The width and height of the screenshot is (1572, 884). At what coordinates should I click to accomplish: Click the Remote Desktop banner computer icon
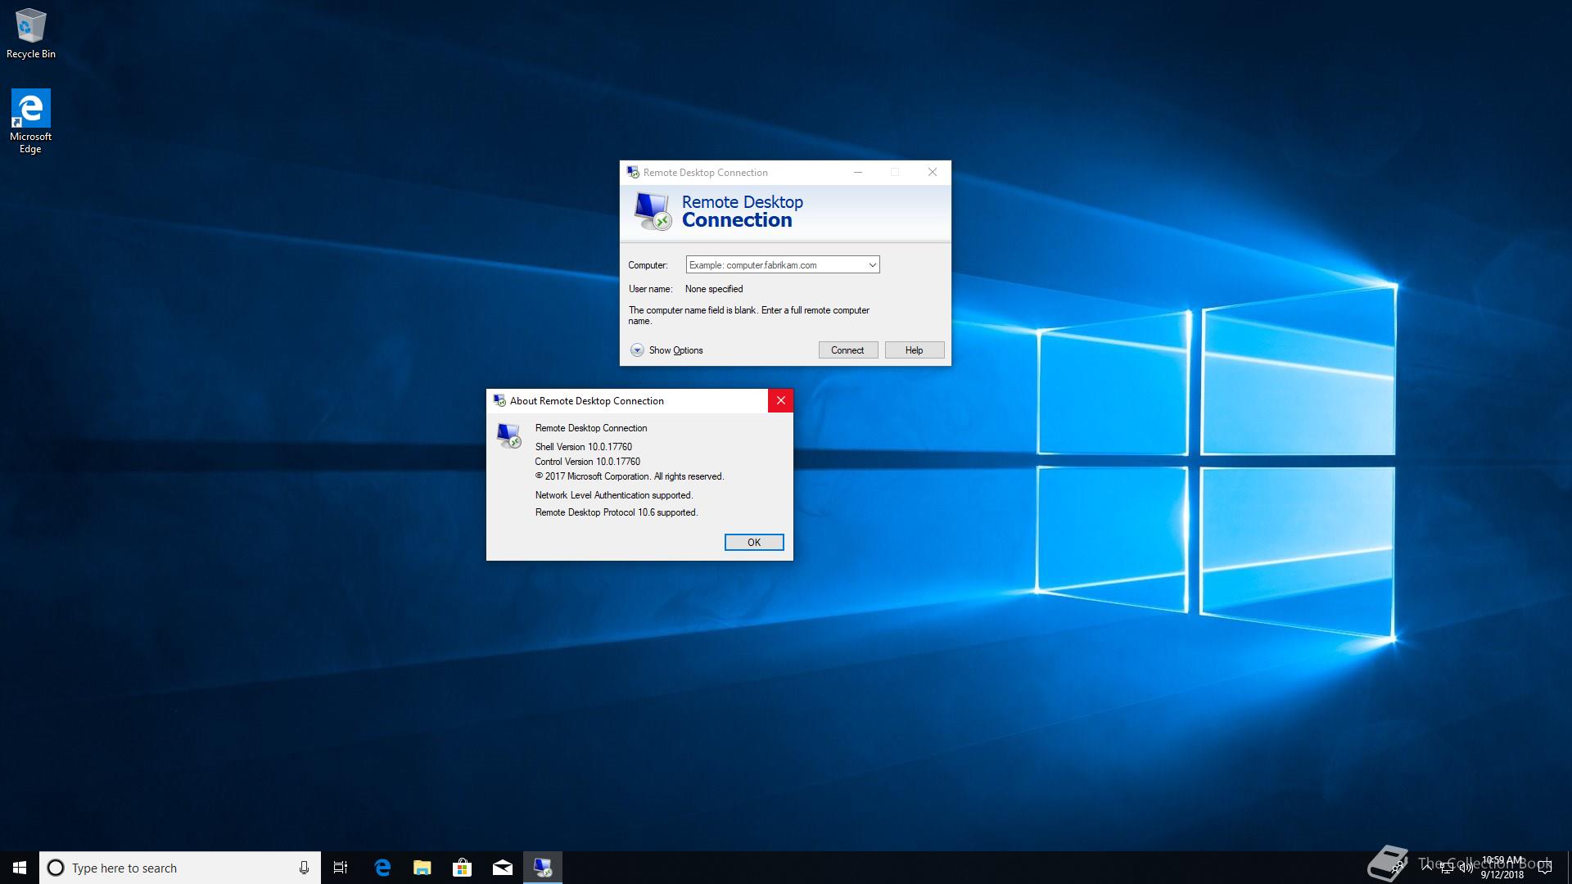pos(653,211)
